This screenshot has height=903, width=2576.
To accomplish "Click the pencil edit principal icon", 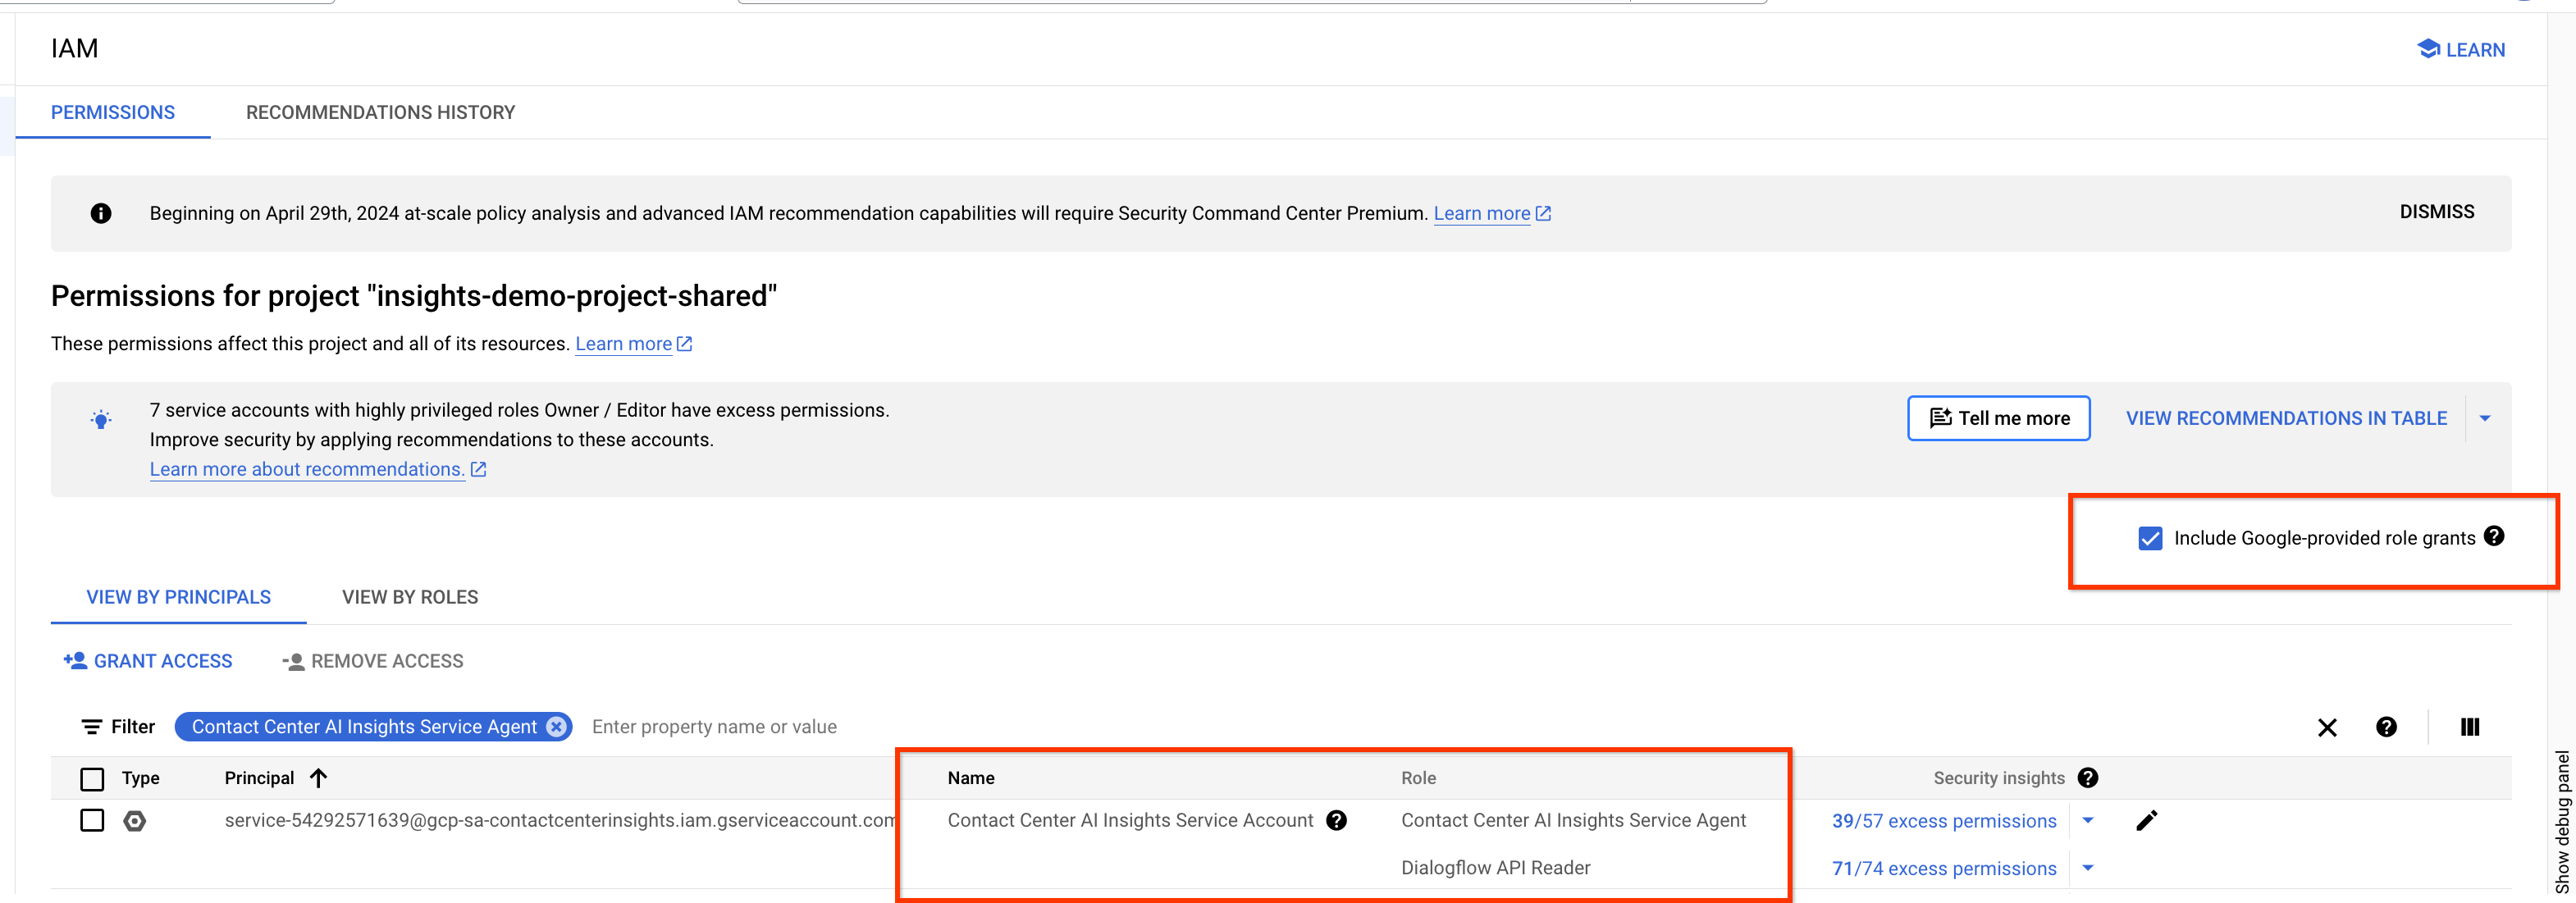I will tap(2146, 820).
